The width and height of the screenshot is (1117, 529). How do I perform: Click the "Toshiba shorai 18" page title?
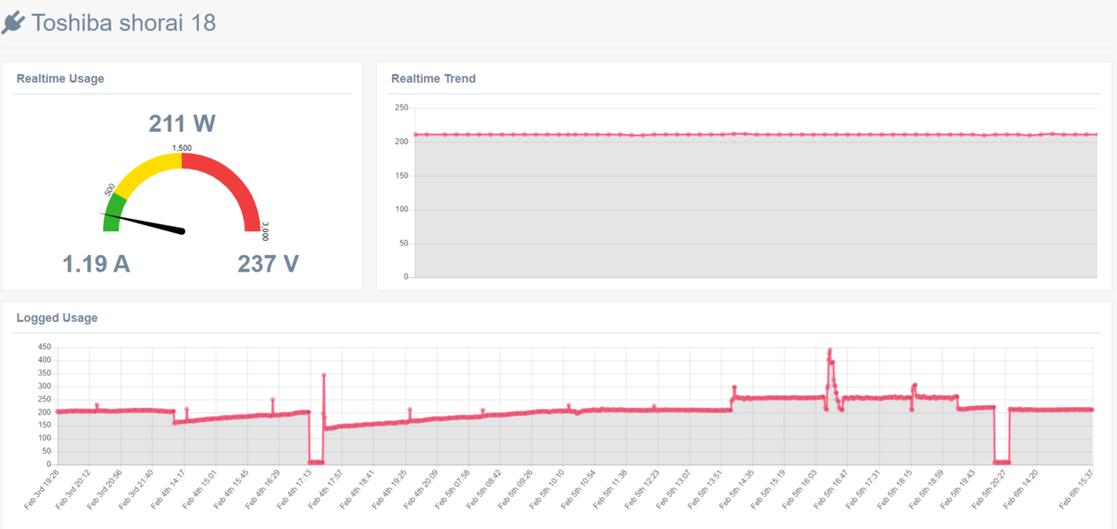click(123, 23)
